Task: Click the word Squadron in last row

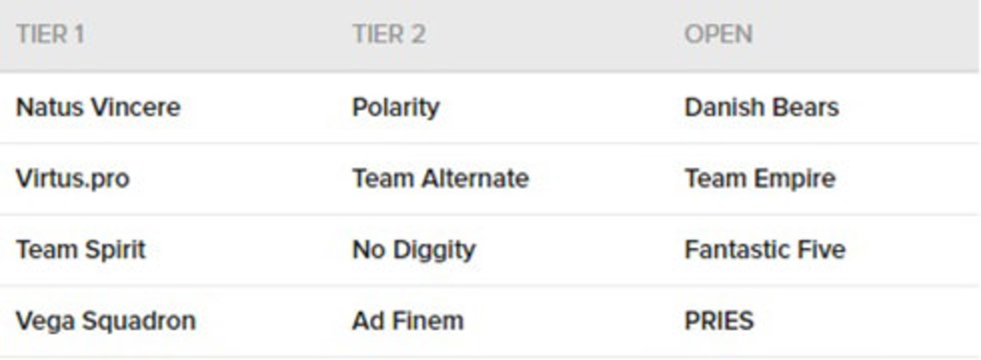Action: click(139, 322)
